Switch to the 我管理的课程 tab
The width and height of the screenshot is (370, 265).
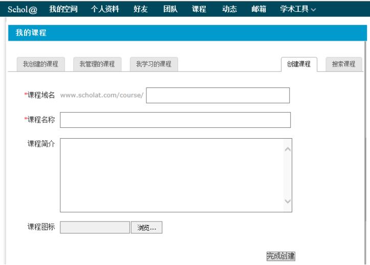click(x=97, y=64)
